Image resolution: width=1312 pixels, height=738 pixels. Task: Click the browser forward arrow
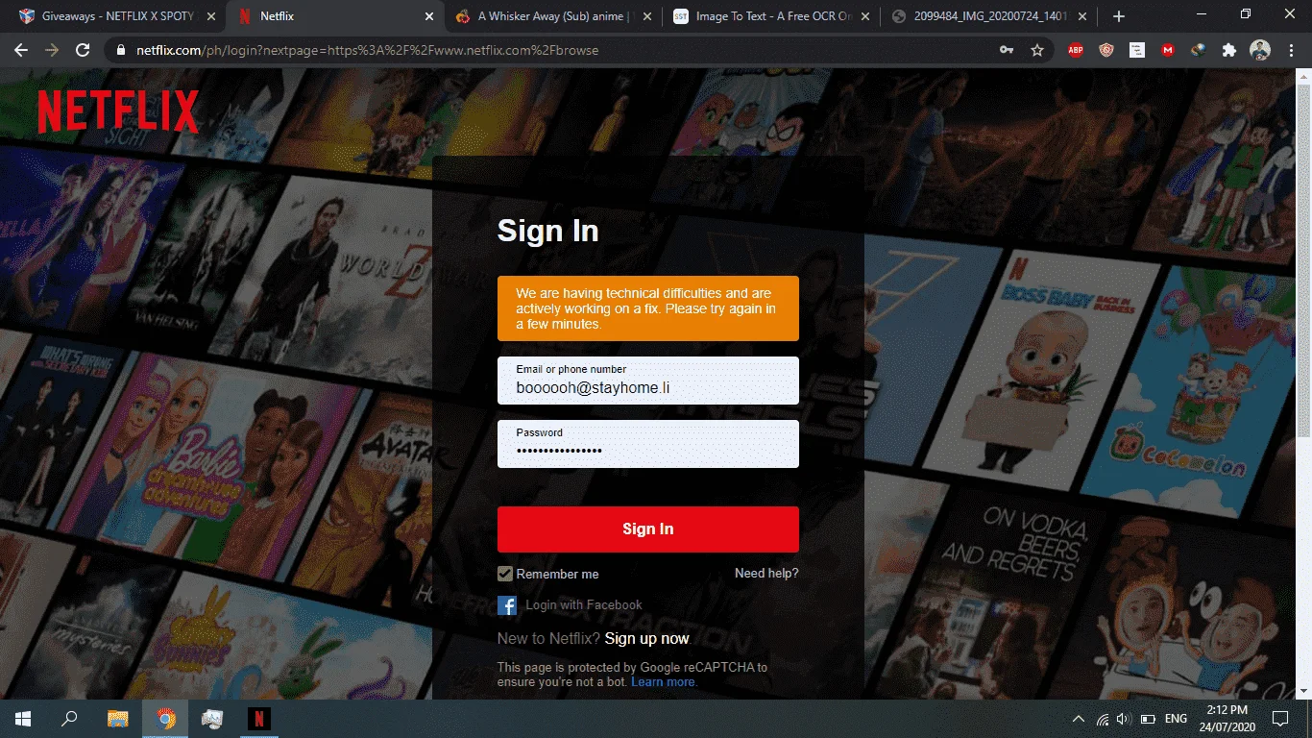(x=51, y=50)
